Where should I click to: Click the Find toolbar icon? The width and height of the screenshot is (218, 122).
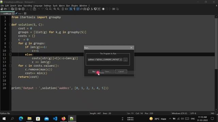47,9
